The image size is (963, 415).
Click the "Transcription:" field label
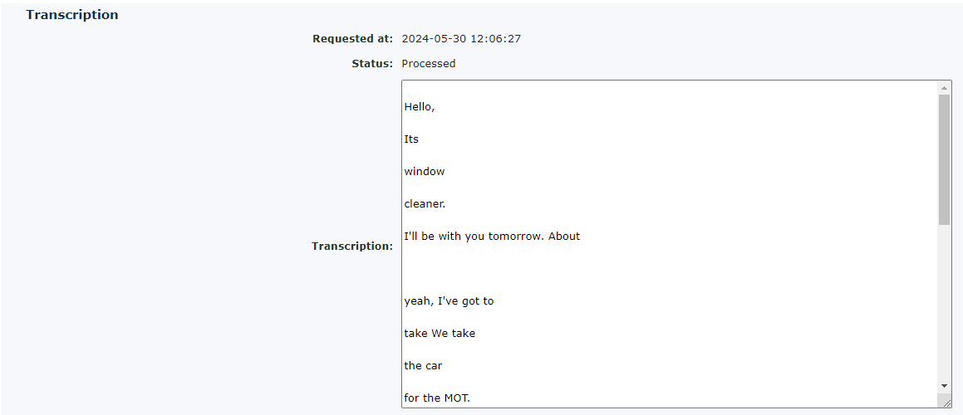tap(352, 246)
